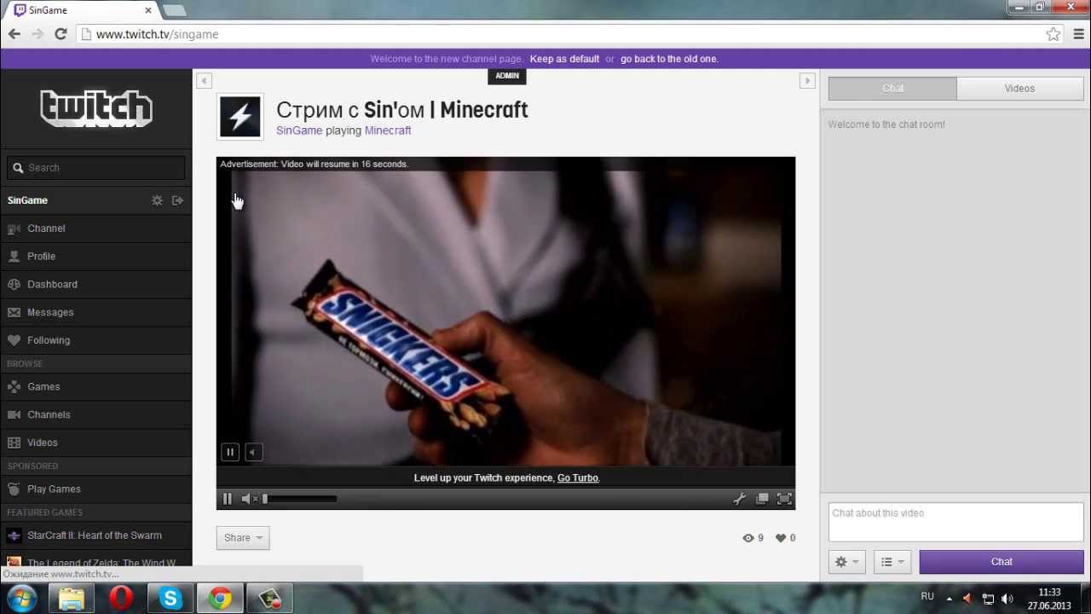Click the SinGame channel avatar
The height and width of the screenshot is (614, 1091).
[240, 116]
